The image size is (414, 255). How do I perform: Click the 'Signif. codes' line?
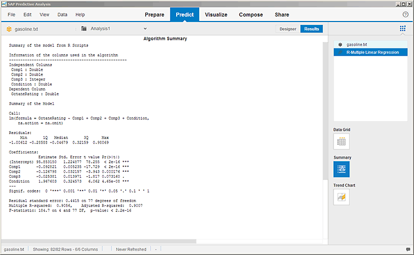point(79,191)
